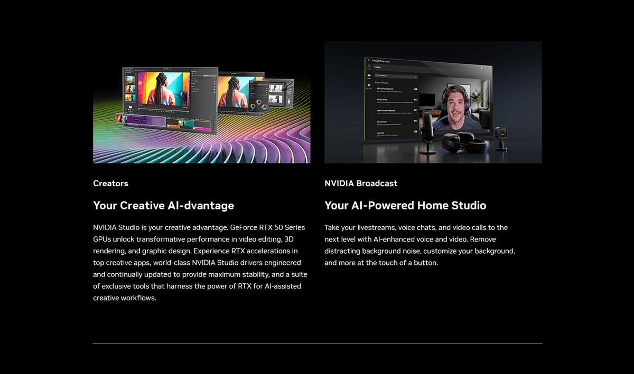Select the Video camera icon in Broadcast sidebar
This screenshot has height=374, width=634.
tap(369, 75)
